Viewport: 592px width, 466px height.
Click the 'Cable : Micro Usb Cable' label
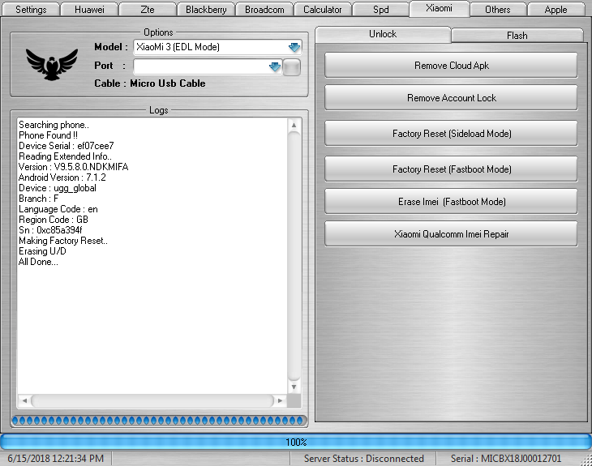[x=150, y=83]
